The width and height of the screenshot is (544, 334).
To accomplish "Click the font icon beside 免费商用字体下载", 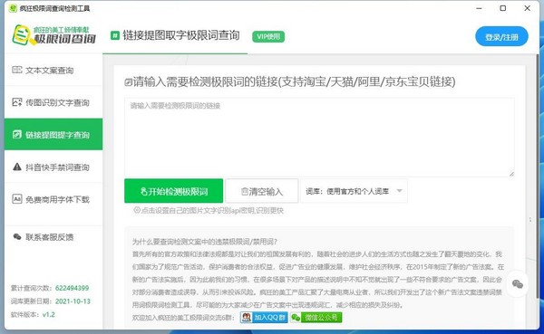I will click(x=17, y=199).
